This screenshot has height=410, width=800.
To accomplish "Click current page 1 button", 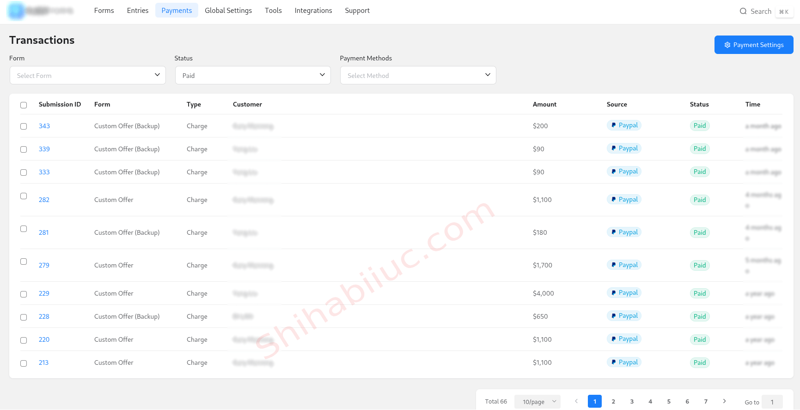I will coord(595,401).
